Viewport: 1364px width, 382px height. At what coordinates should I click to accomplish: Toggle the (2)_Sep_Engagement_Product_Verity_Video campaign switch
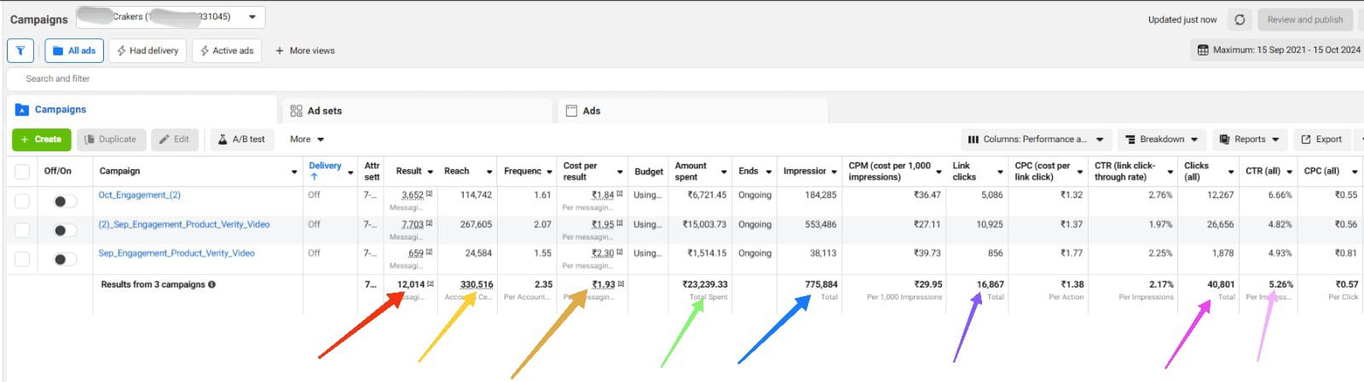tap(64, 231)
